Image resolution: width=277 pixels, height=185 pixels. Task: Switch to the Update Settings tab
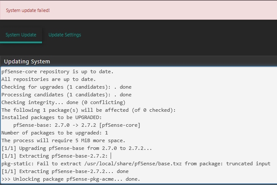pyautogui.click(x=65, y=35)
